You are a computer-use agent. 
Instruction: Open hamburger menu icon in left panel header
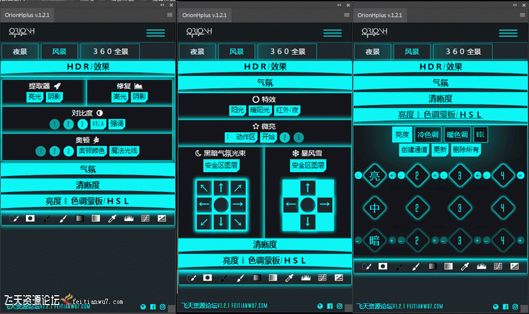(x=155, y=33)
